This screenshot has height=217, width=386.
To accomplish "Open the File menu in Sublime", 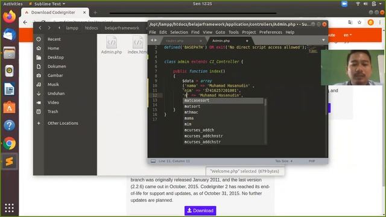I will point(153,32).
